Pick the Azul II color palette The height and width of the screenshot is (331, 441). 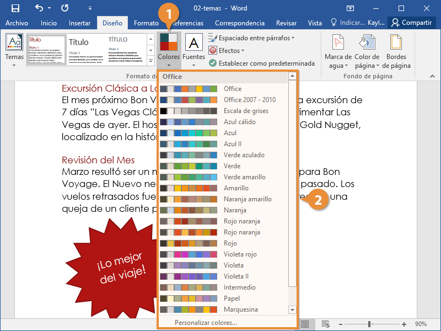[x=224, y=144]
